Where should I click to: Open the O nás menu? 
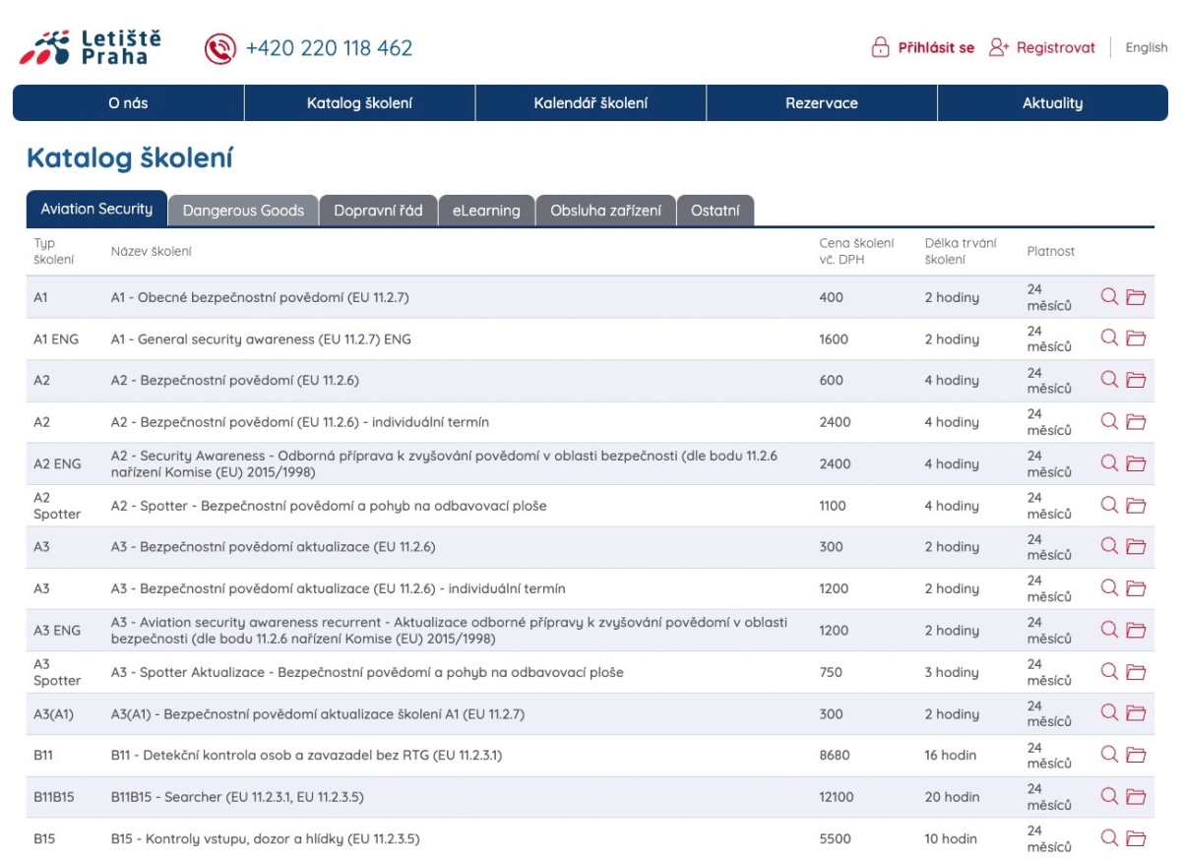pos(128,103)
